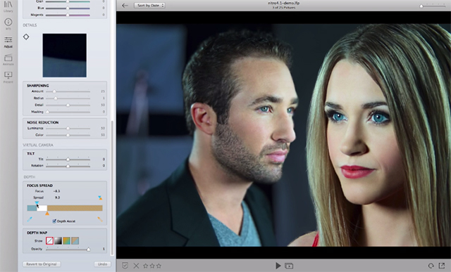
Task: Pick near focus with blue eyedropper
Action: coord(30,219)
